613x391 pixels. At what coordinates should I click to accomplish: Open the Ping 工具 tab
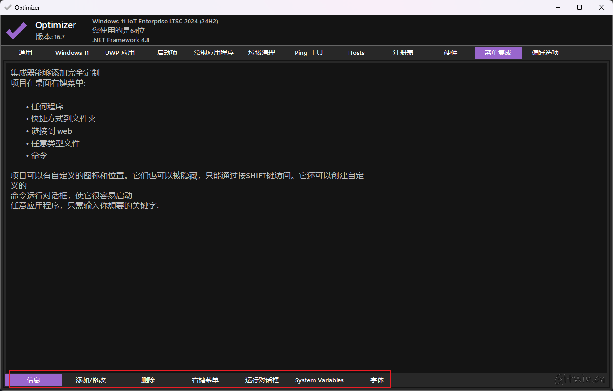(308, 53)
